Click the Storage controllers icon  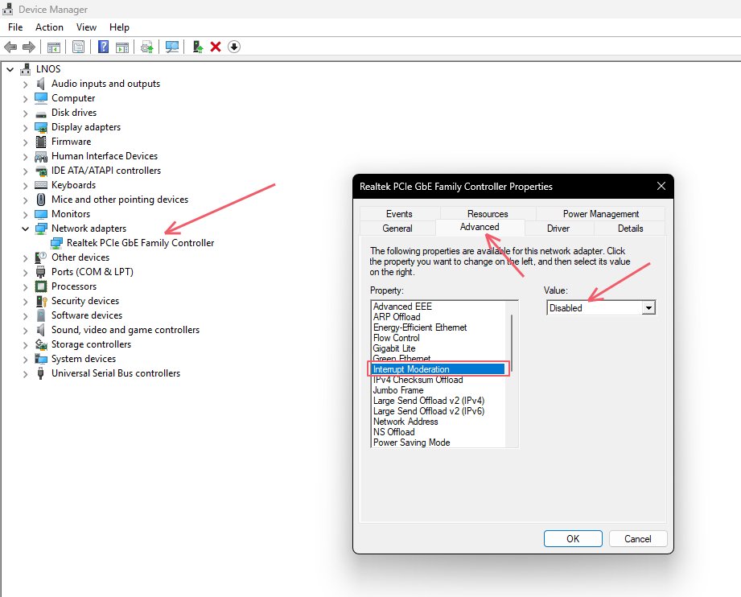[x=41, y=344]
